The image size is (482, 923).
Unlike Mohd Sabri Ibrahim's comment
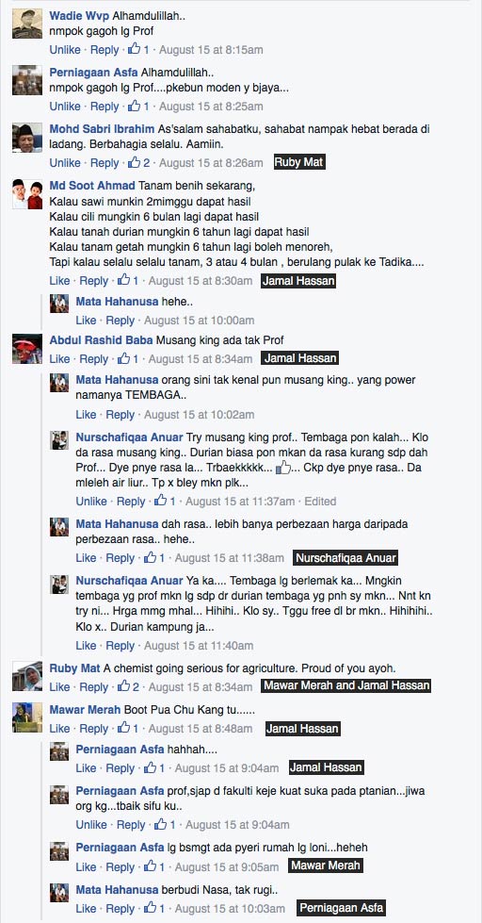click(x=65, y=162)
